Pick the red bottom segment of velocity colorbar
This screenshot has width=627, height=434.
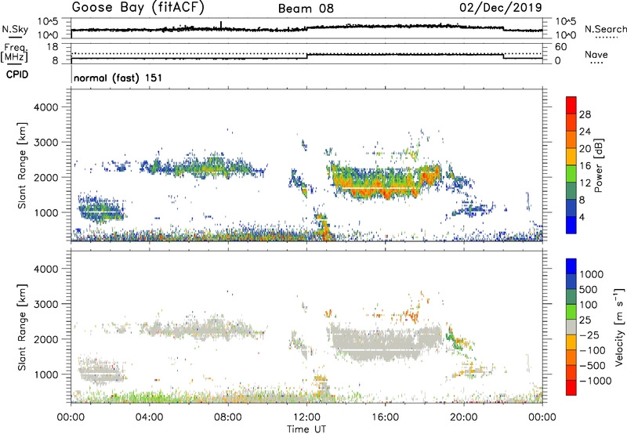[571, 388]
